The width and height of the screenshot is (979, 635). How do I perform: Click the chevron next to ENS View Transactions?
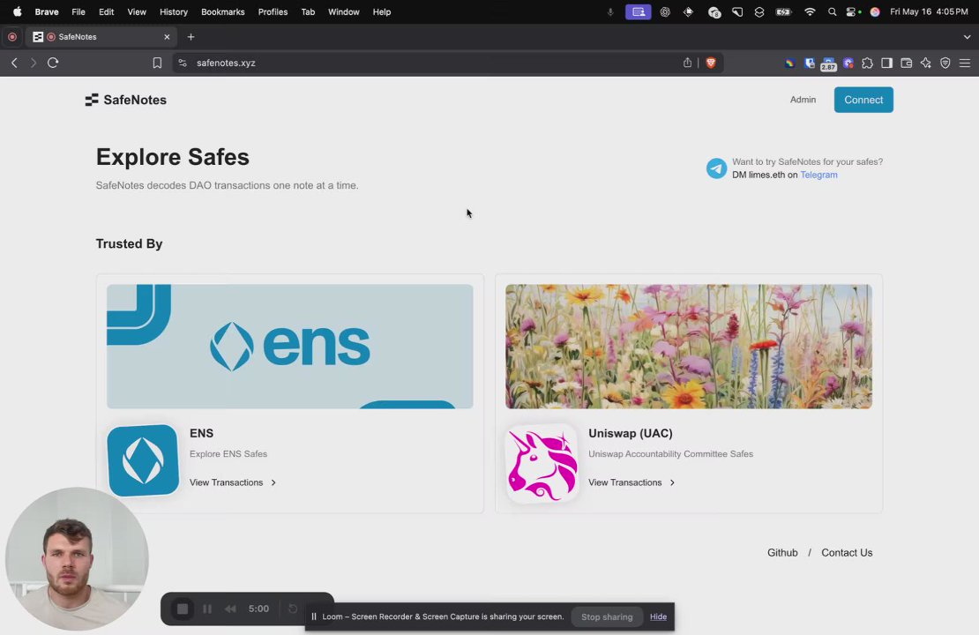(x=273, y=482)
